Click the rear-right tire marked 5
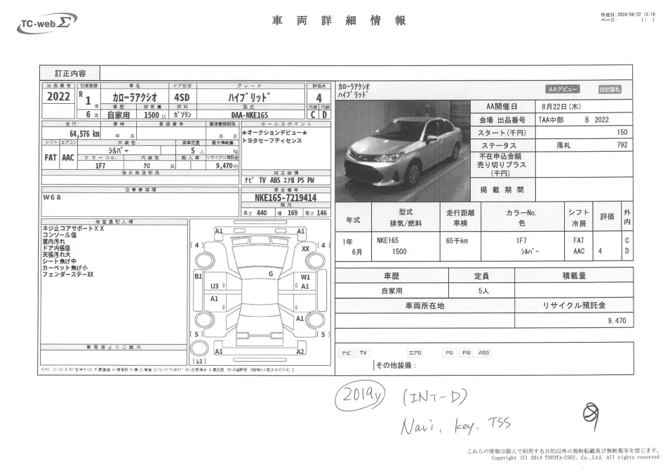This screenshot has height=474, width=670. [315, 321]
